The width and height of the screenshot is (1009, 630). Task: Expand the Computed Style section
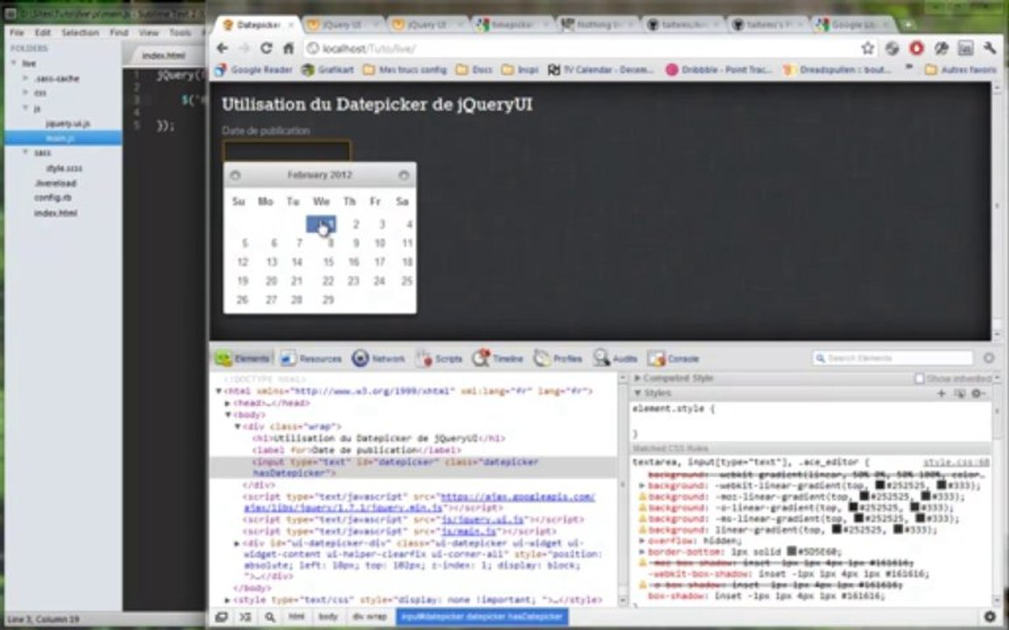[637, 379]
